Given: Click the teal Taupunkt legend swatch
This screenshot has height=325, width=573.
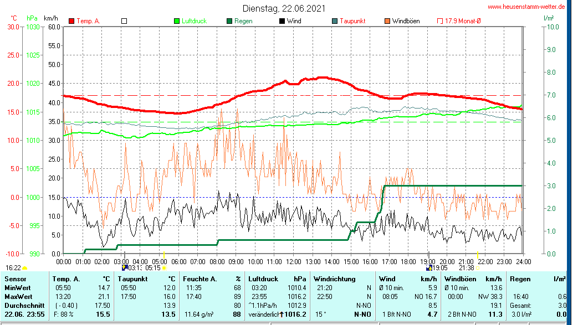Looking at the screenshot, I should (335, 21).
